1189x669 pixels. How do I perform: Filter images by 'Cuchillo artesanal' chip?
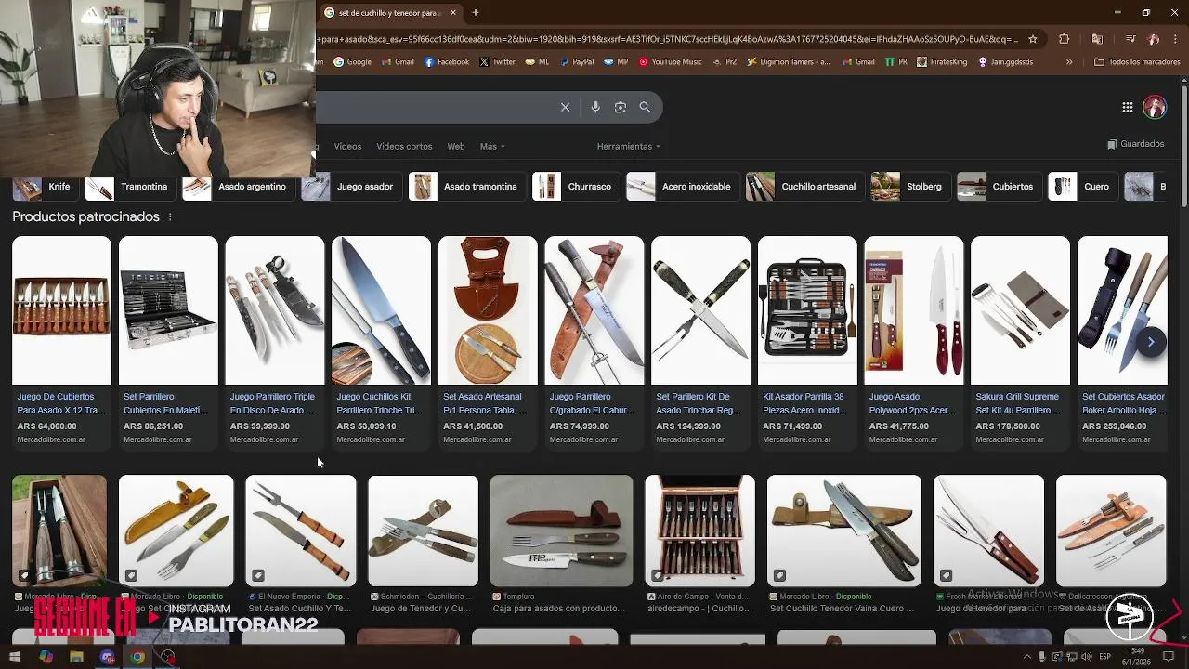click(x=804, y=187)
